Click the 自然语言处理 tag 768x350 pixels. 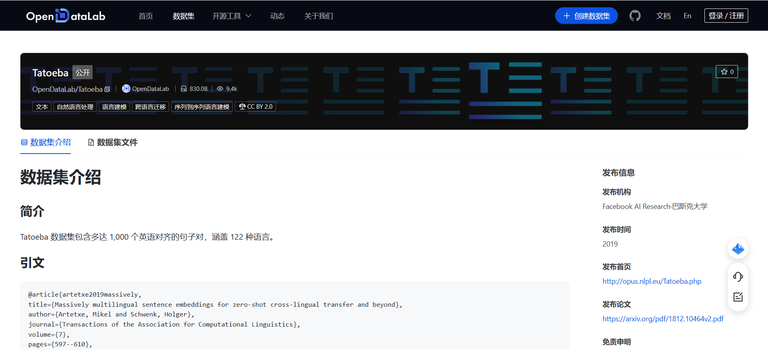coord(75,107)
